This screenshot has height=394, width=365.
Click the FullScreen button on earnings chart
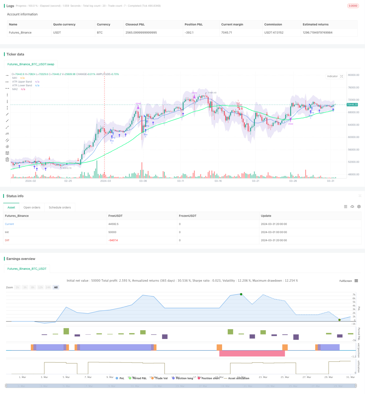[x=346, y=281]
